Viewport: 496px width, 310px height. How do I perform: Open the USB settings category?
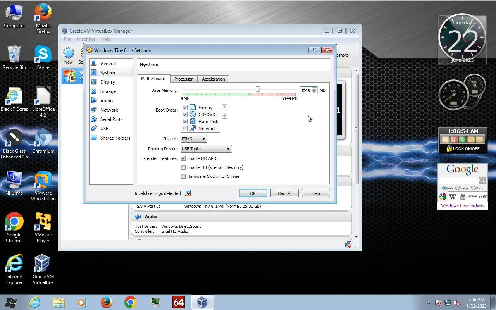click(x=110, y=129)
